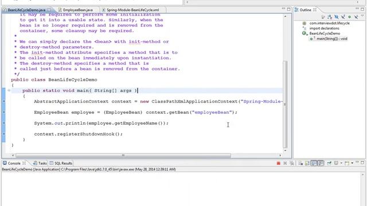Switch to the Spring-Module-BeanLifeCycle.xml tab
367x206 pixels.
pos(132,10)
